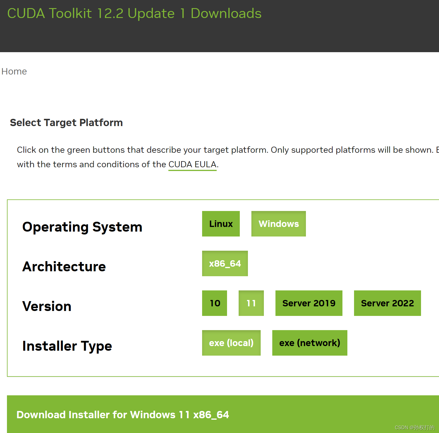Click the Installer Type label

pyautogui.click(x=67, y=346)
